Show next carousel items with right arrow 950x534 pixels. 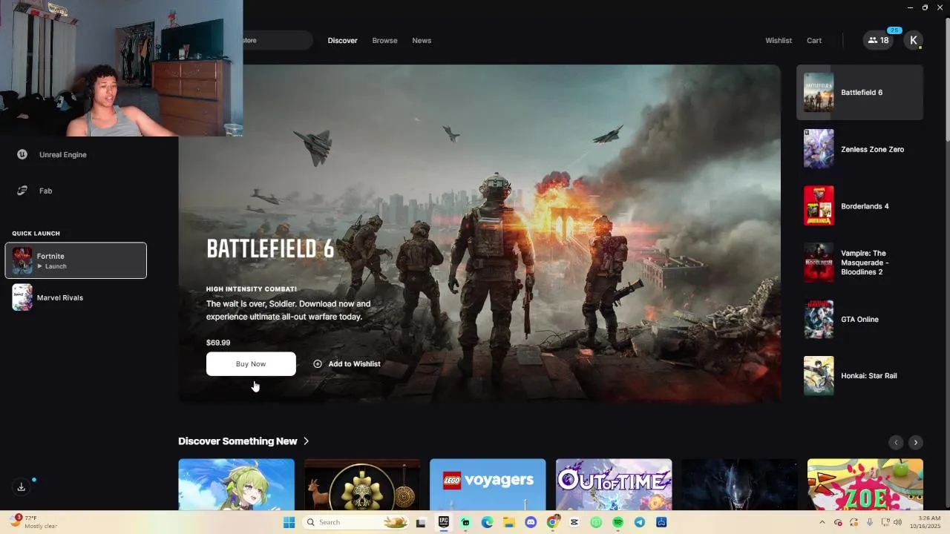(916, 442)
